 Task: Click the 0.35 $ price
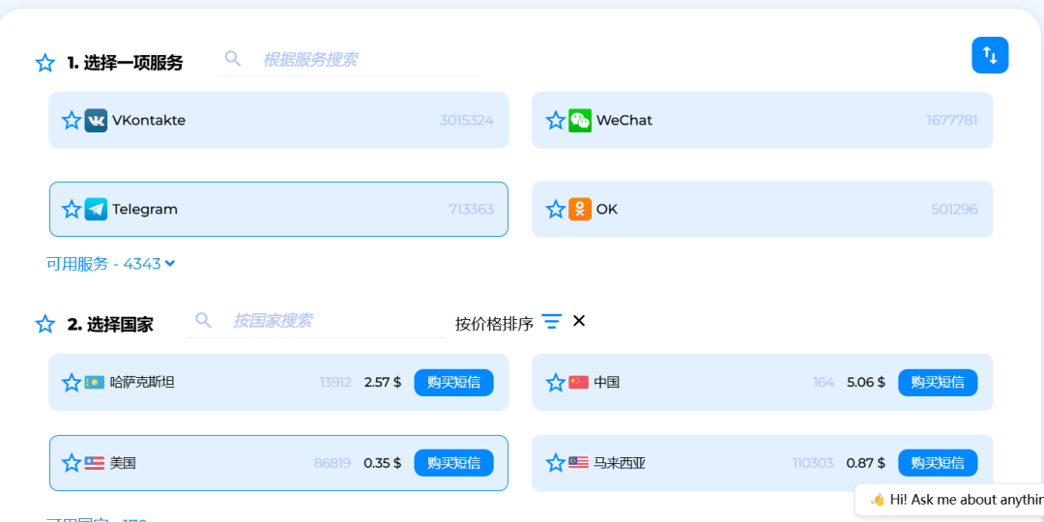click(383, 463)
